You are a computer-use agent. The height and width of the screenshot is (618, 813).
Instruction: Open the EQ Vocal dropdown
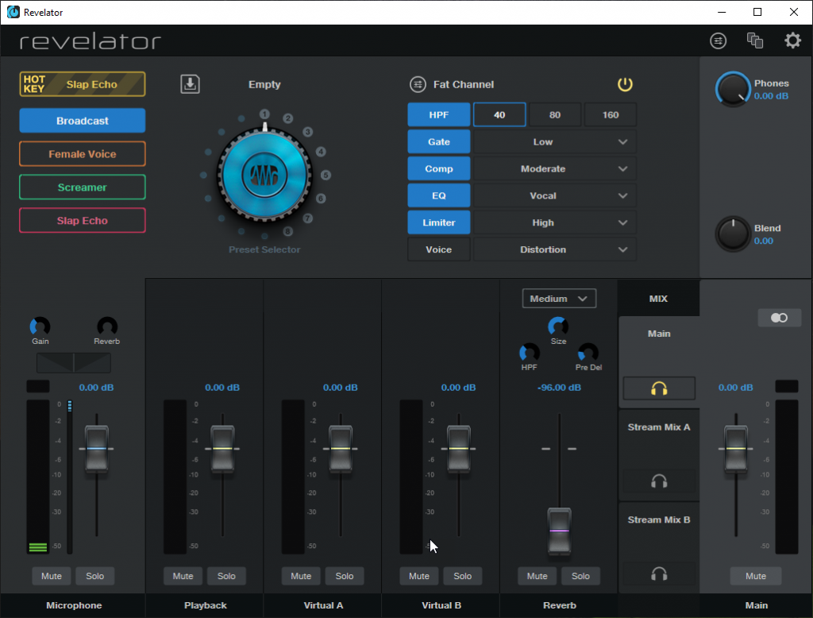click(x=554, y=195)
